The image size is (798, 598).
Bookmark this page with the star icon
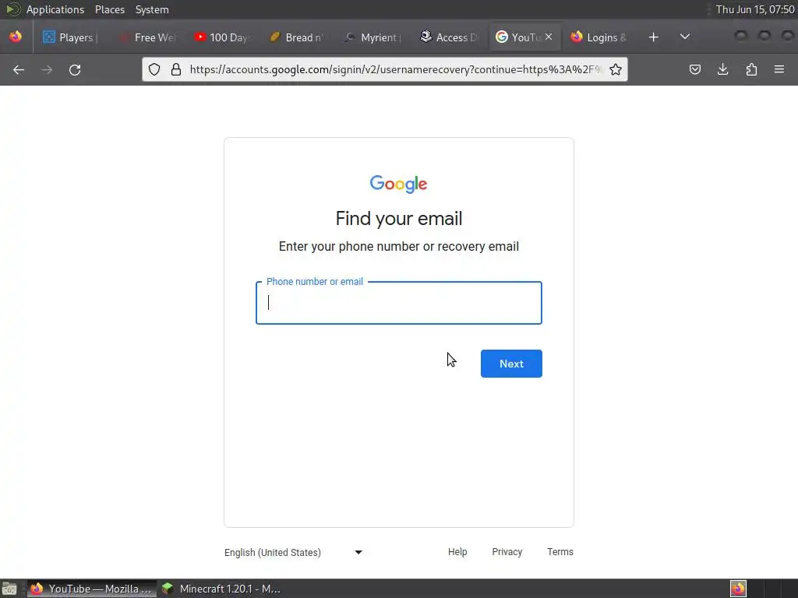coord(616,69)
